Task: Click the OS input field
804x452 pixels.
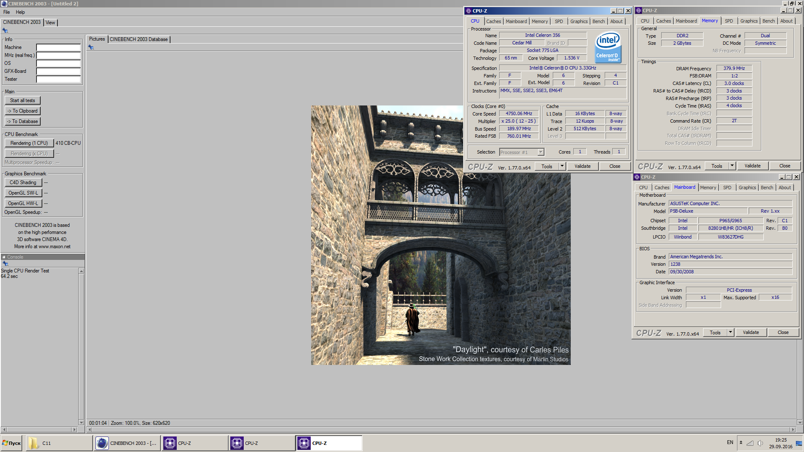Action: (58, 63)
